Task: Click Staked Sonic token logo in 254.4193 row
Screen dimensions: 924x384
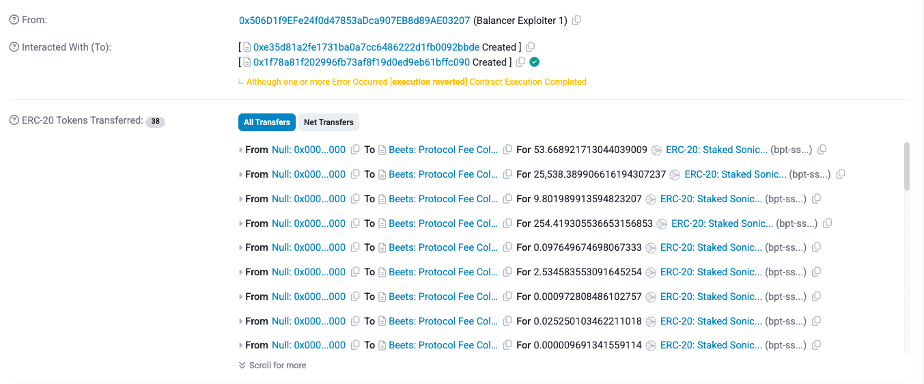Action: [x=662, y=223]
